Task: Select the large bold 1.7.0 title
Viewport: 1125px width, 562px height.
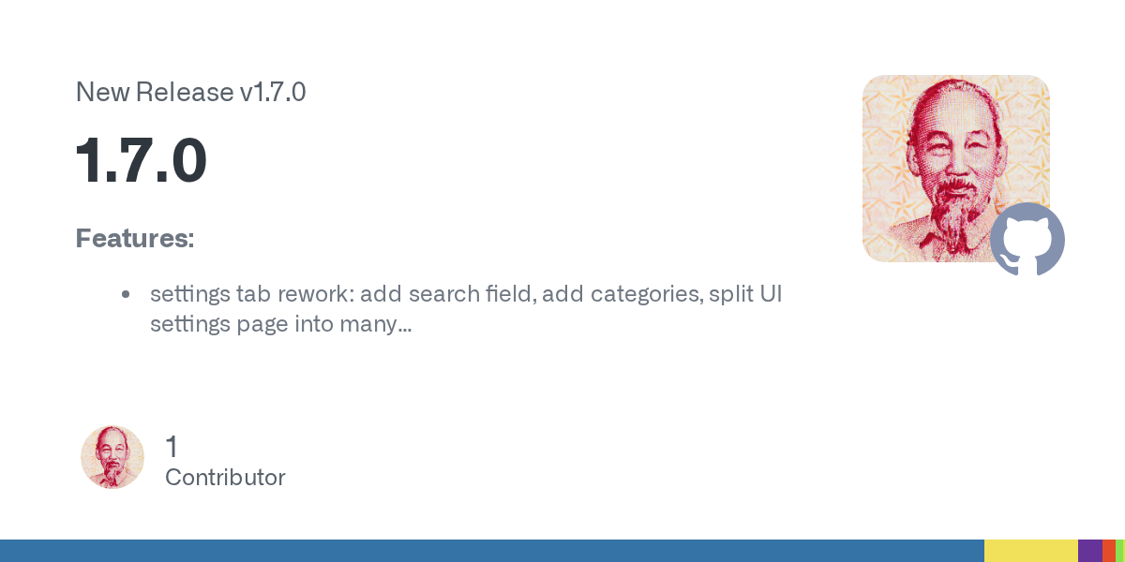Action: click(x=141, y=161)
